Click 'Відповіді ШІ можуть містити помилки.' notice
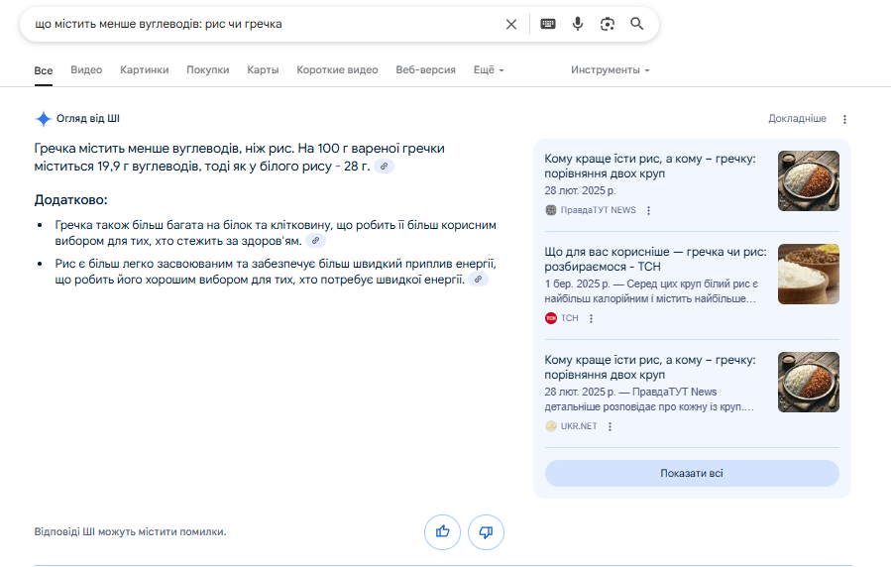The height and width of the screenshot is (567, 891). 130,531
